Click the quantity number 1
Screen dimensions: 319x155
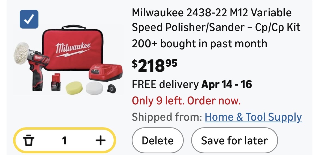64,140
